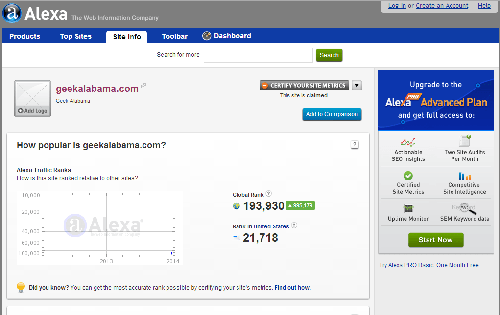
Task: Click the Certified Site Metrics label
Action: [408, 188]
